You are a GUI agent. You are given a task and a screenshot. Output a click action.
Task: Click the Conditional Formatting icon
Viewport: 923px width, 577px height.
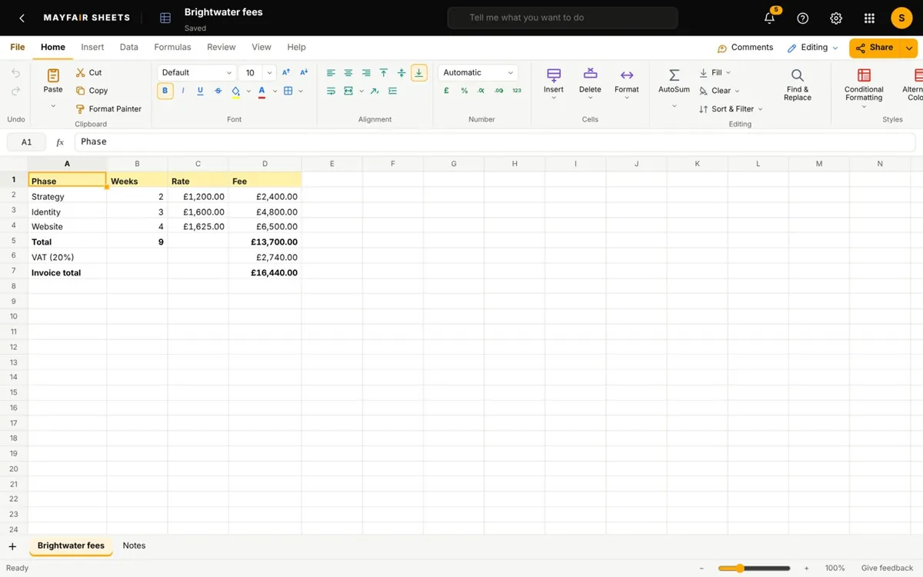pyautogui.click(x=864, y=75)
